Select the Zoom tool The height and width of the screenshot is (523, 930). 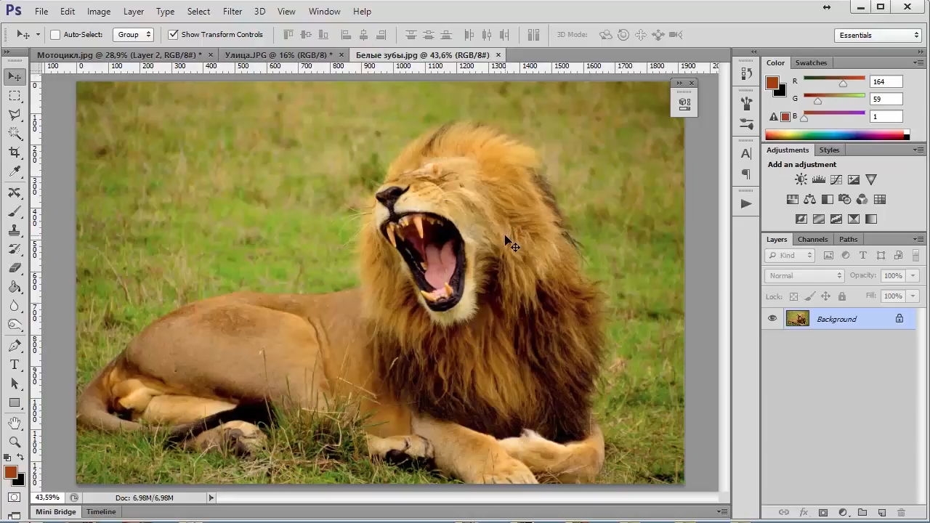coord(15,442)
